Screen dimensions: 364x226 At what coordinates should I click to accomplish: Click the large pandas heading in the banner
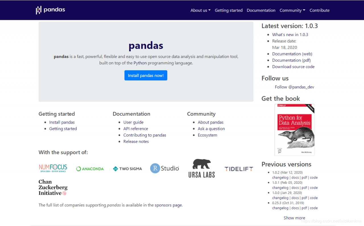146,45
